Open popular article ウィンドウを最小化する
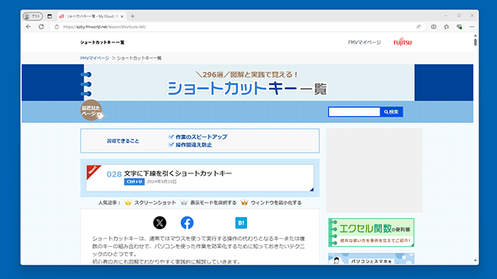497x279 pixels. coord(276,203)
